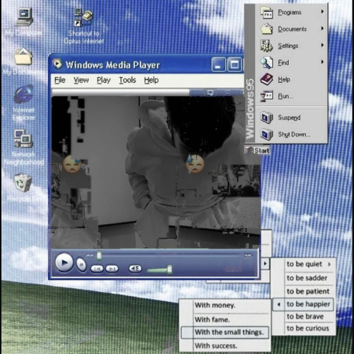This screenshot has height=354, width=354.
Task: Select 'to be brave' menu entry
Action: [305, 316]
